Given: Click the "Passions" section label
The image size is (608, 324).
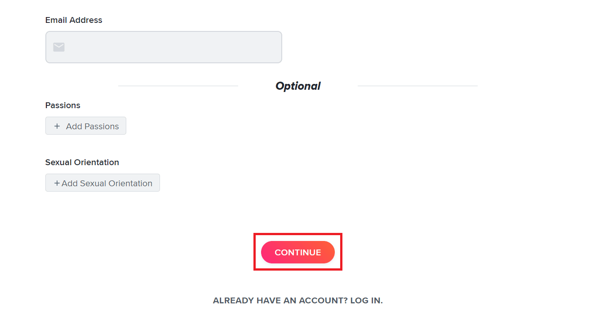Looking at the screenshot, I should point(63,105).
